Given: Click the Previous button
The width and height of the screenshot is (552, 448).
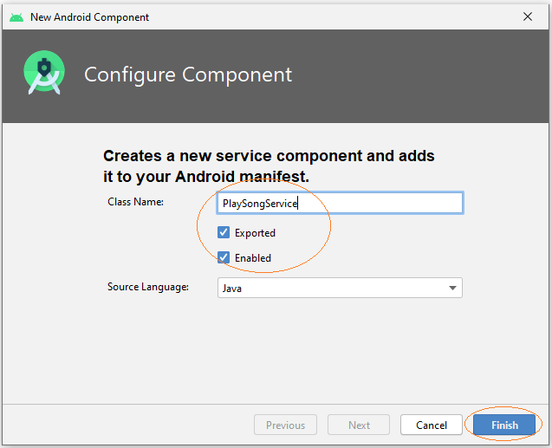Looking at the screenshot, I should [285, 425].
